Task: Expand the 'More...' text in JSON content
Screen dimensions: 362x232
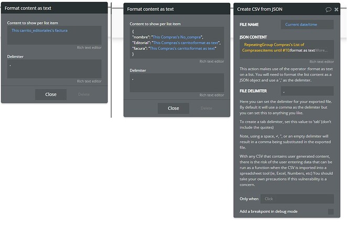Action: click(x=322, y=50)
